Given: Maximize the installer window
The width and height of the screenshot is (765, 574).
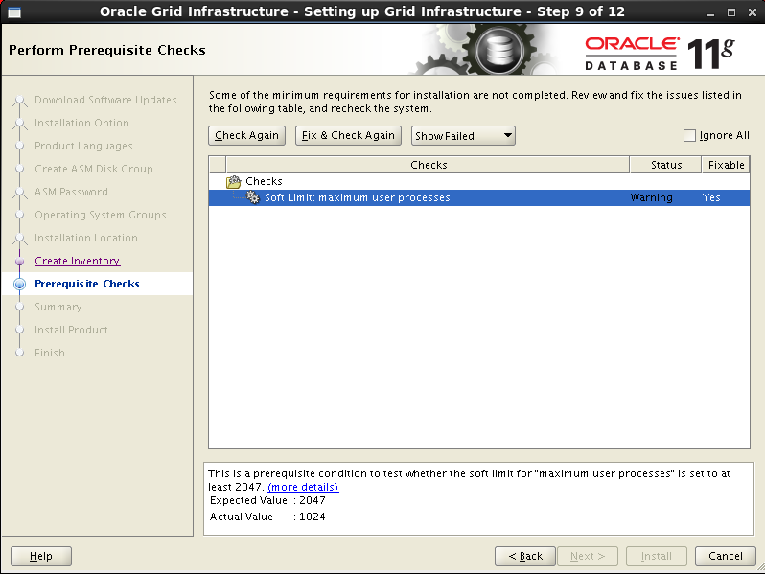Looking at the screenshot, I should (x=731, y=12).
